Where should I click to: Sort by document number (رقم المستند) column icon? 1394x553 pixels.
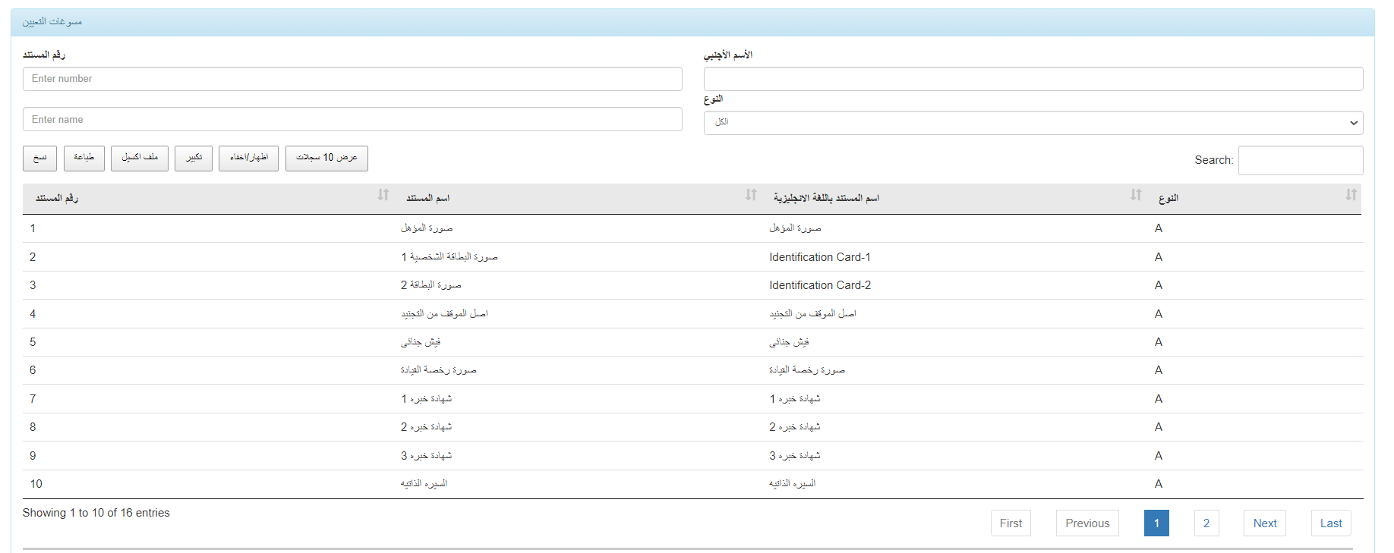(x=383, y=196)
